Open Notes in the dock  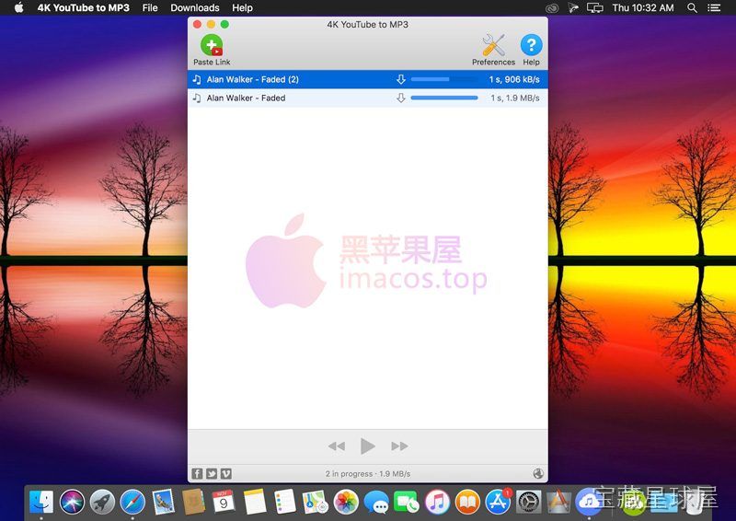(255, 502)
